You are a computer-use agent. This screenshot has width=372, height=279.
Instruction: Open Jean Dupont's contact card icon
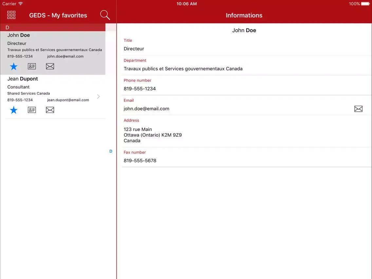coord(32,110)
